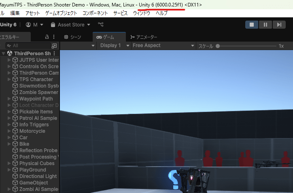Toggle the Hierarchy panel lock icon

(x=47, y=37)
